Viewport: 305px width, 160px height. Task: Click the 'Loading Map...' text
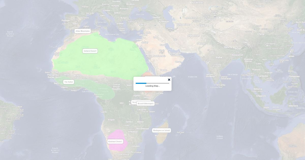(152, 86)
